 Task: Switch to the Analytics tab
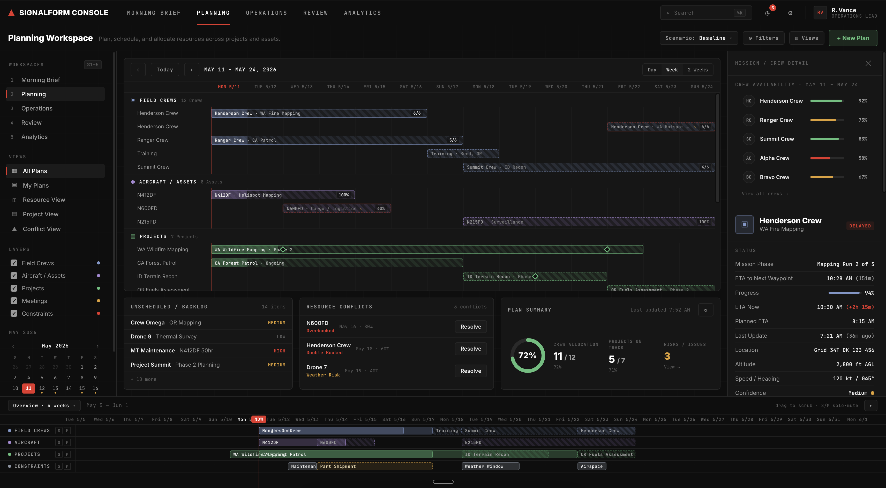[x=363, y=13]
